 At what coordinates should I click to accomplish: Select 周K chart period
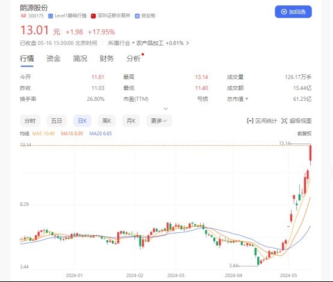pyautogui.click(x=106, y=121)
